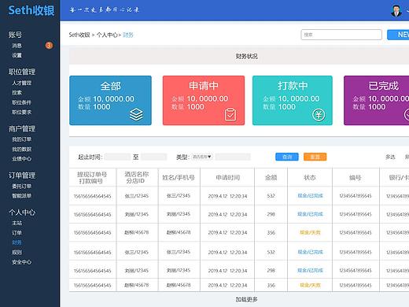
Task: Select the teal 打款中 summary card
Action: click(x=293, y=101)
